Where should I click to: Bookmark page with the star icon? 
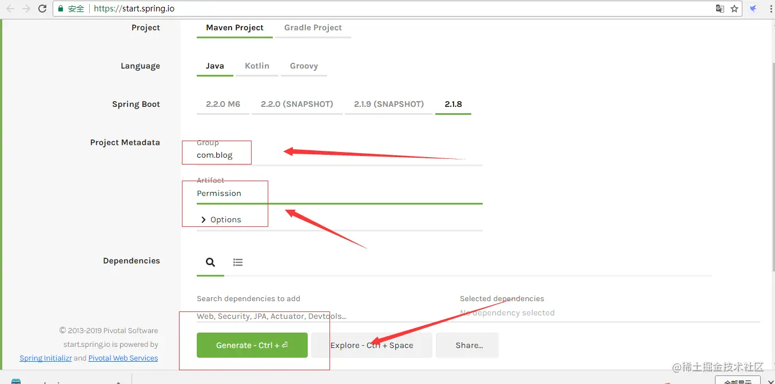[x=734, y=9]
